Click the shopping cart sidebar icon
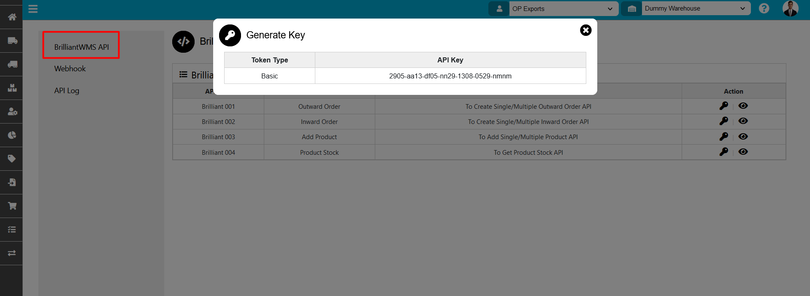Screen dimensions: 810x296 (12, 206)
